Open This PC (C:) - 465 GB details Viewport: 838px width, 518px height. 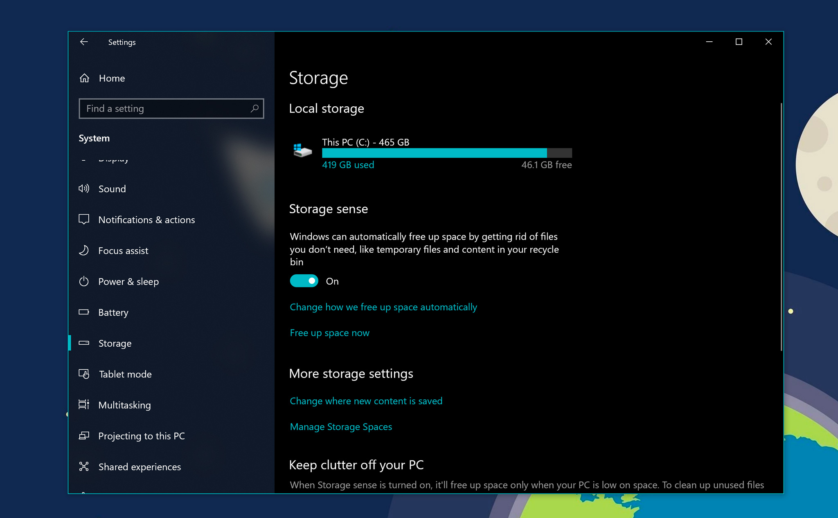tap(365, 142)
